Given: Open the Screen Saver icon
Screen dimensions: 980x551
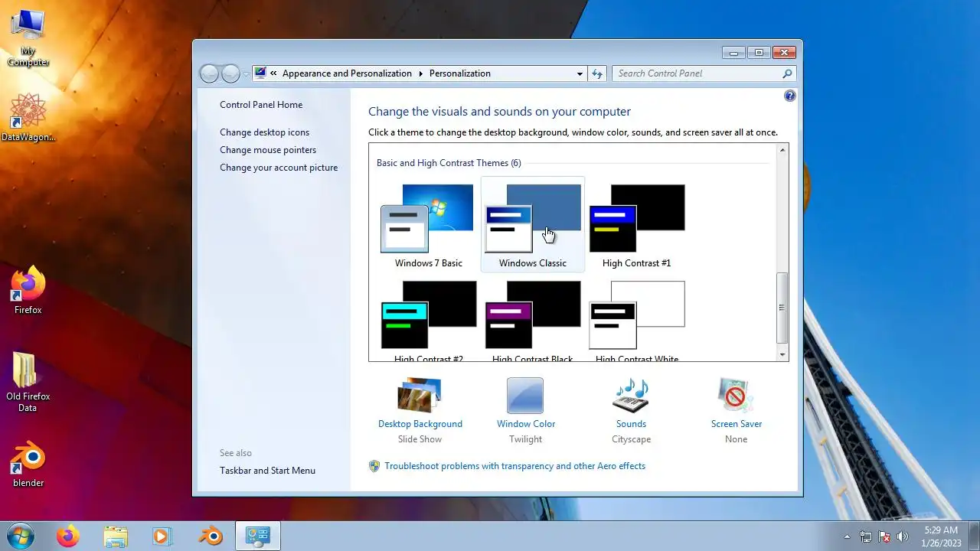Looking at the screenshot, I should [736, 396].
